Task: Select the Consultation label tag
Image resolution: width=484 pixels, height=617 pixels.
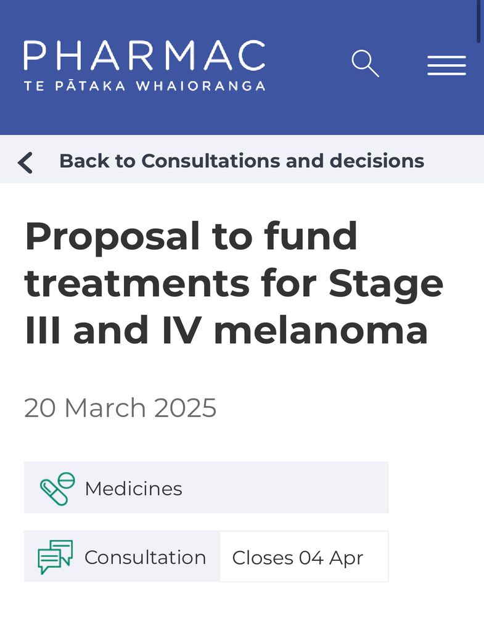Action: [x=122, y=557]
